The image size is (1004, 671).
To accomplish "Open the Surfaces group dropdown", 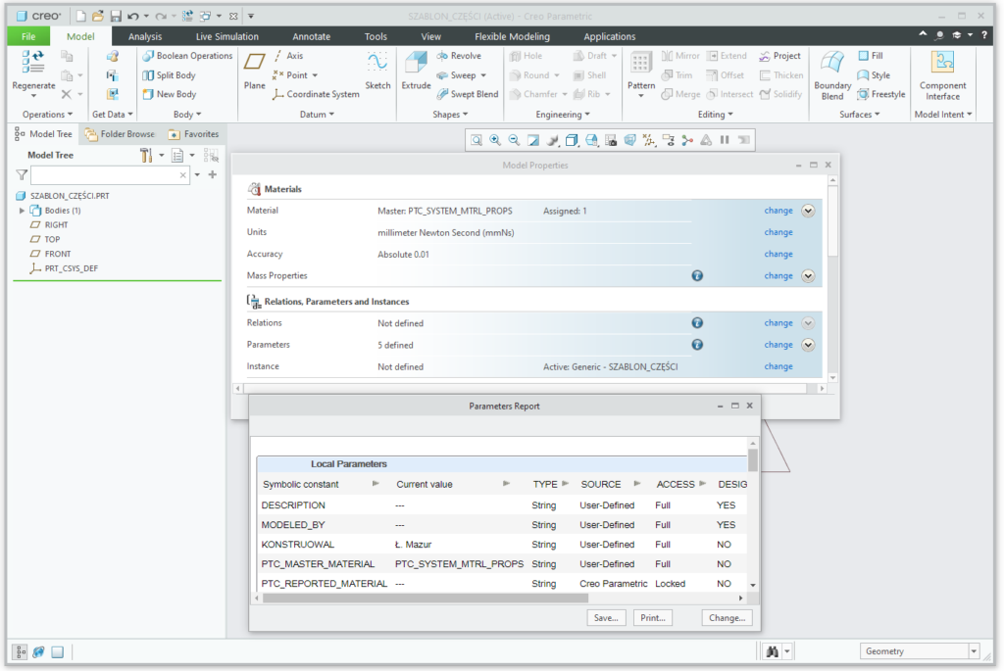I will [859, 115].
